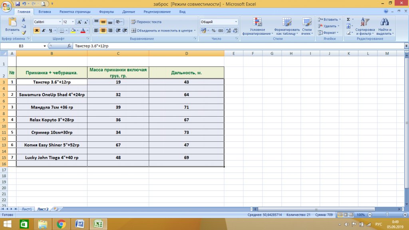
Task: Open the Name Box dropdown arrow
Action: 45,46
